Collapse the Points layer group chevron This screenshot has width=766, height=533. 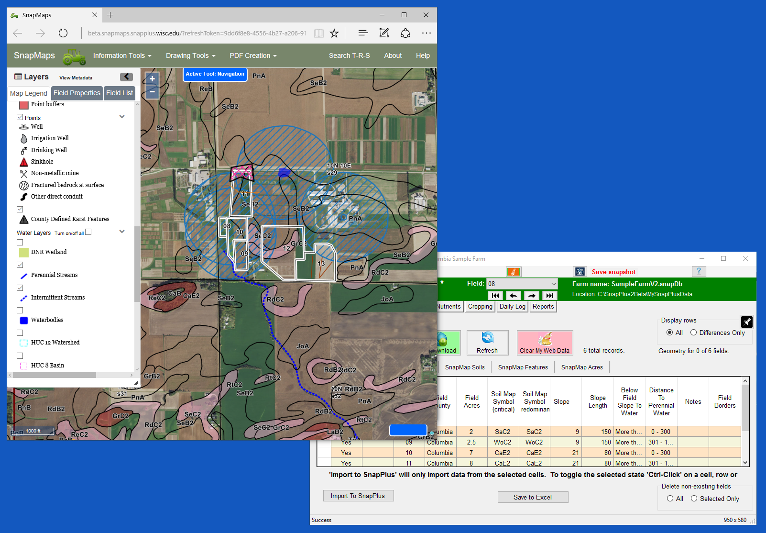point(122,117)
